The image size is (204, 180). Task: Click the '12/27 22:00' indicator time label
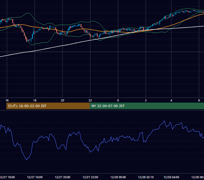click(90, 177)
